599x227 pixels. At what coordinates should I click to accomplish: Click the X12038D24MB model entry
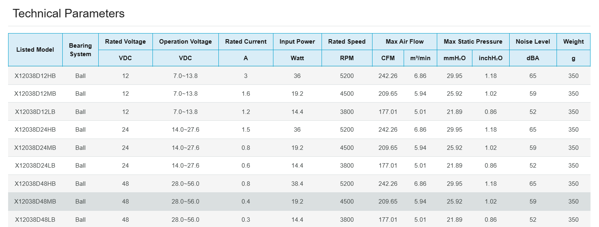click(x=35, y=148)
